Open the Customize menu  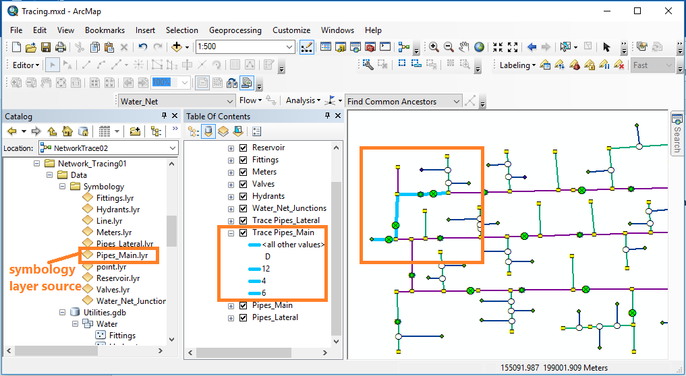(291, 30)
